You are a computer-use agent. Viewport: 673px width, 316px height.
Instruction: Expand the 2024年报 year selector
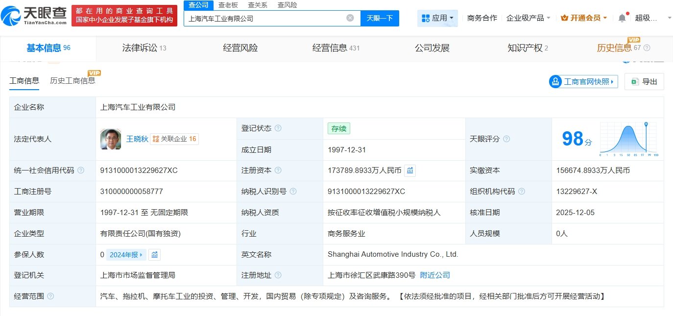[126, 255]
